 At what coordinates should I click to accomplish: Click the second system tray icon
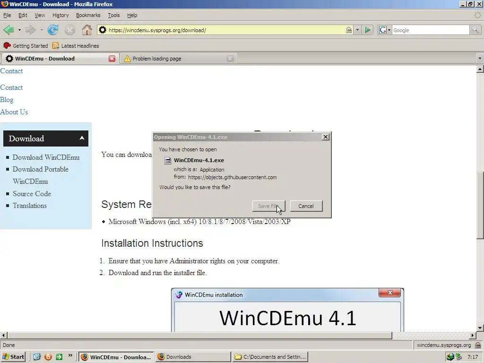pyautogui.click(x=458, y=357)
